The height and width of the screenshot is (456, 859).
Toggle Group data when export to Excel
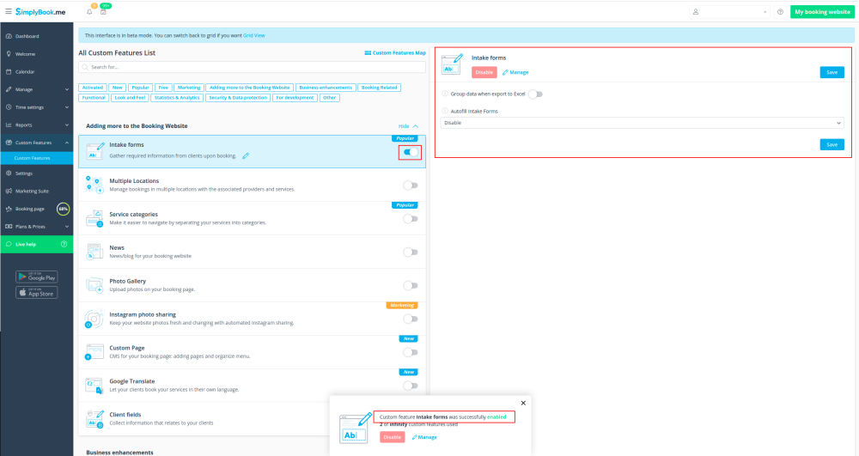click(x=535, y=94)
